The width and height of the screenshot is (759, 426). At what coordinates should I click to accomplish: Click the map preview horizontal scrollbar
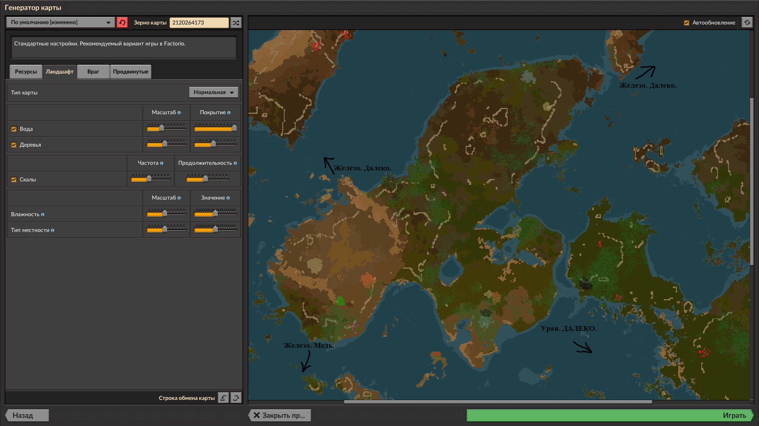pyautogui.click(x=498, y=402)
